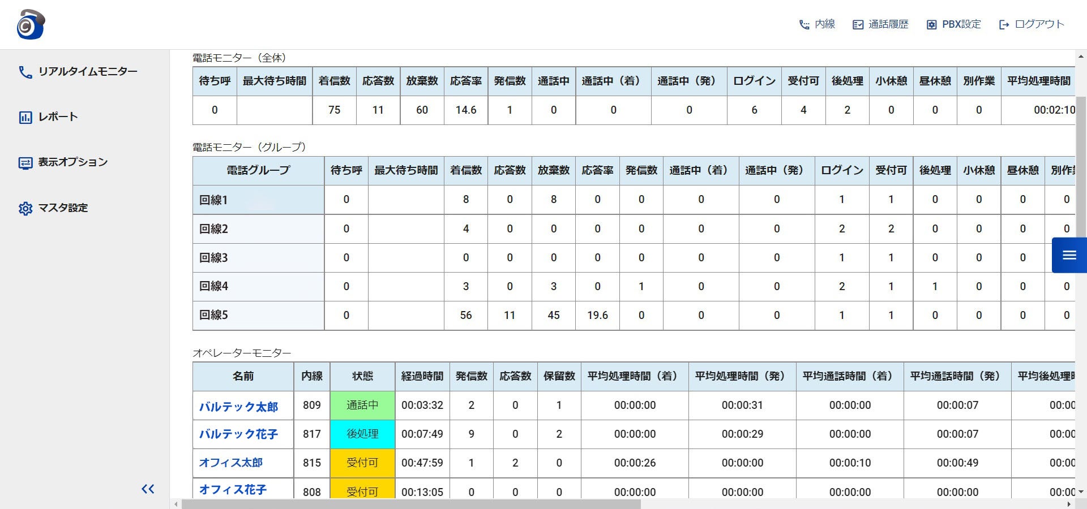Open the マスタ設定 gear icon
This screenshot has height=509, width=1087.
pyautogui.click(x=25, y=208)
